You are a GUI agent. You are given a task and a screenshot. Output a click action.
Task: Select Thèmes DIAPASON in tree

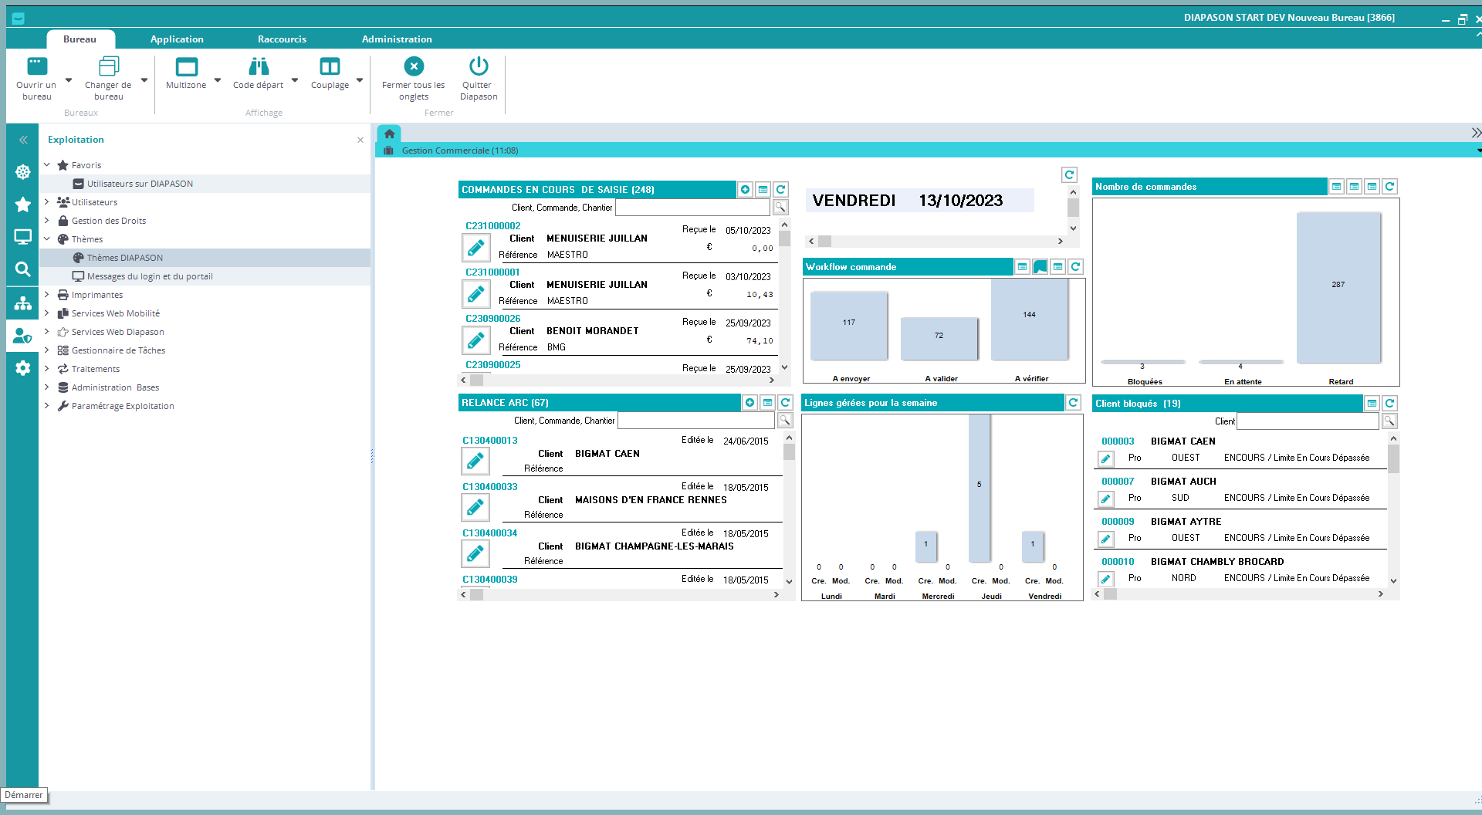click(125, 258)
